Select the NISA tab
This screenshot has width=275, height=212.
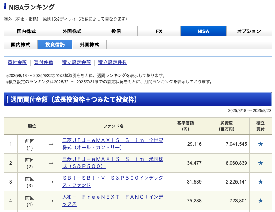pos(203,31)
